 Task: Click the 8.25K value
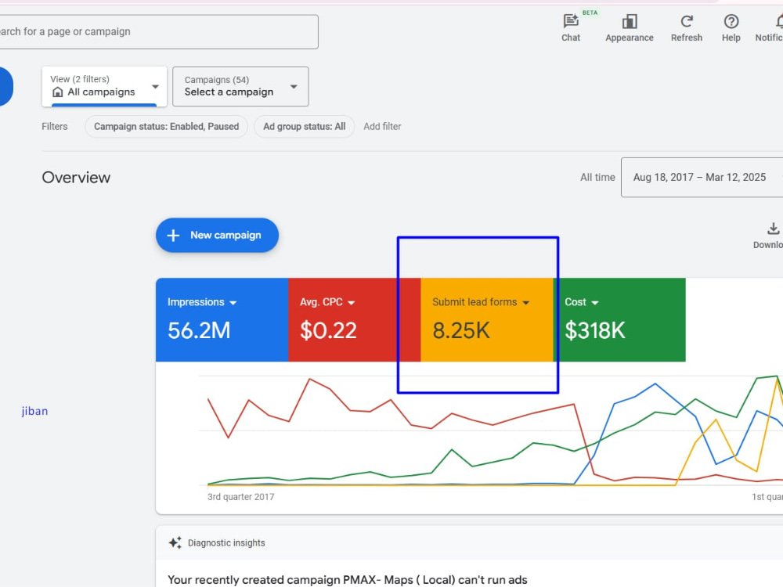coord(461,330)
